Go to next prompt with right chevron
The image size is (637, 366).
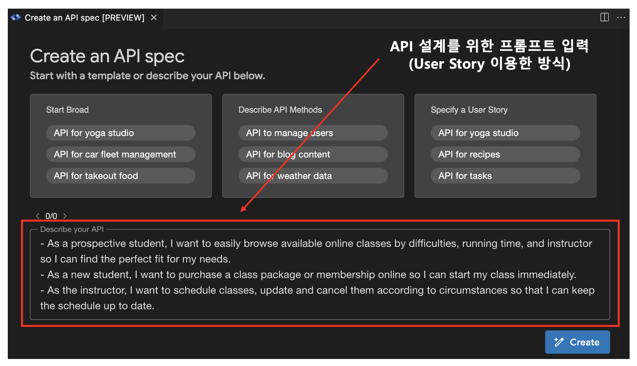65,216
